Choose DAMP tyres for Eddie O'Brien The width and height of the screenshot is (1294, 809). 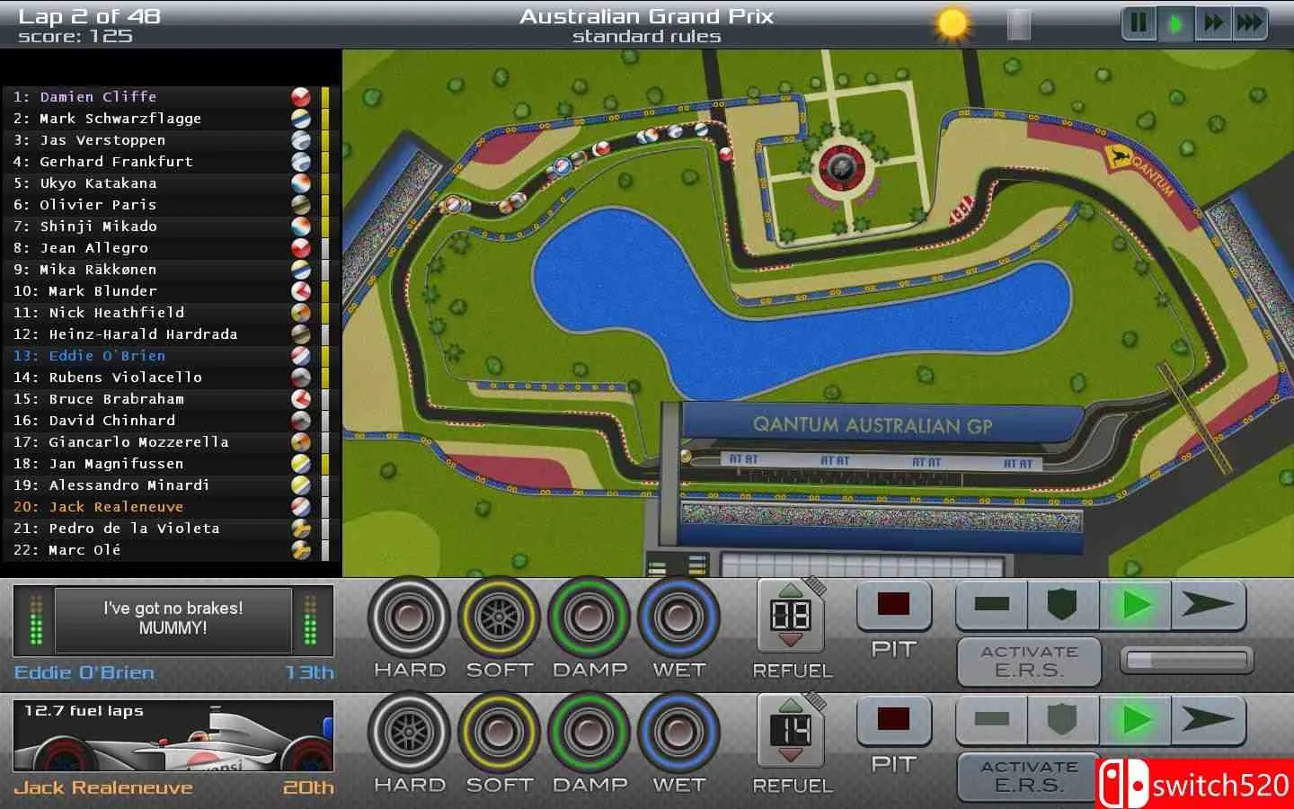pyautogui.click(x=589, y=618)
